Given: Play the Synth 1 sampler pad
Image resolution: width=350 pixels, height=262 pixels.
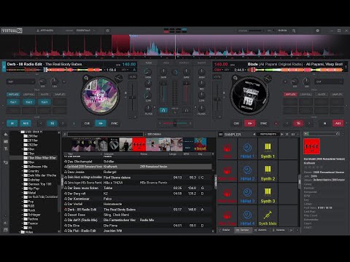Looking at the screenshot, I should point(268,148).
